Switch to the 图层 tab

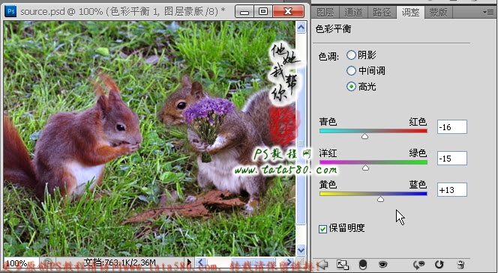325,13
